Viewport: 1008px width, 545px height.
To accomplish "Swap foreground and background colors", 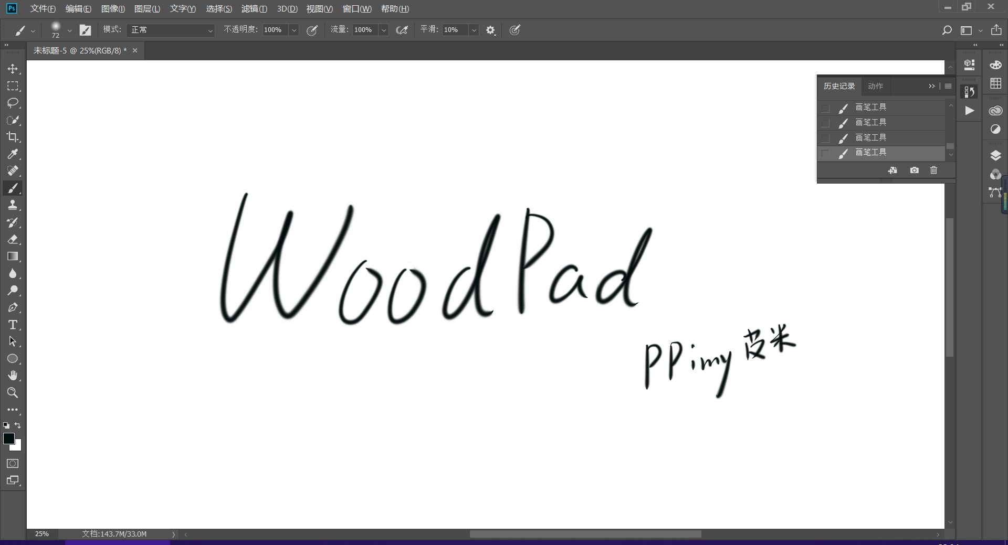I will tap(18, 425).
